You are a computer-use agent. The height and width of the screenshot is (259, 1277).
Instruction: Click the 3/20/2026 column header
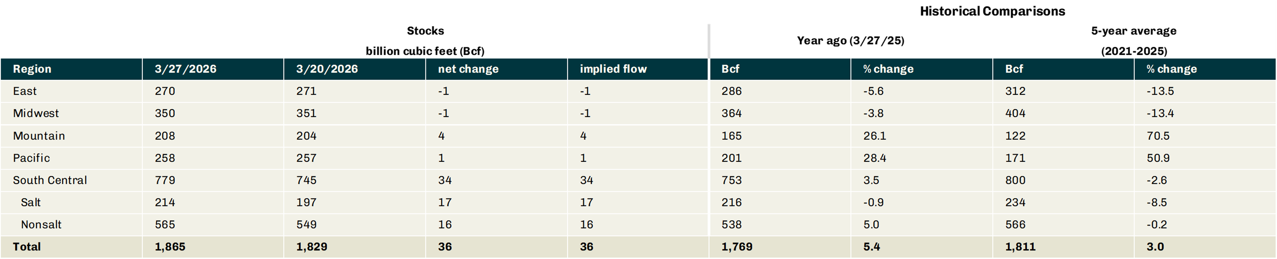[x=327, y=69]
